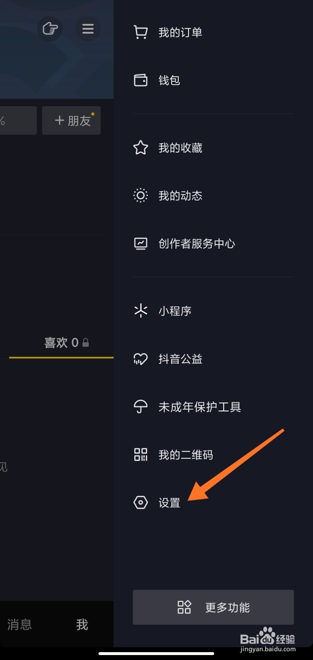Tap the creator service center monitor icon
This screenshot has height=660, width=313.
(x=140, y=243)
